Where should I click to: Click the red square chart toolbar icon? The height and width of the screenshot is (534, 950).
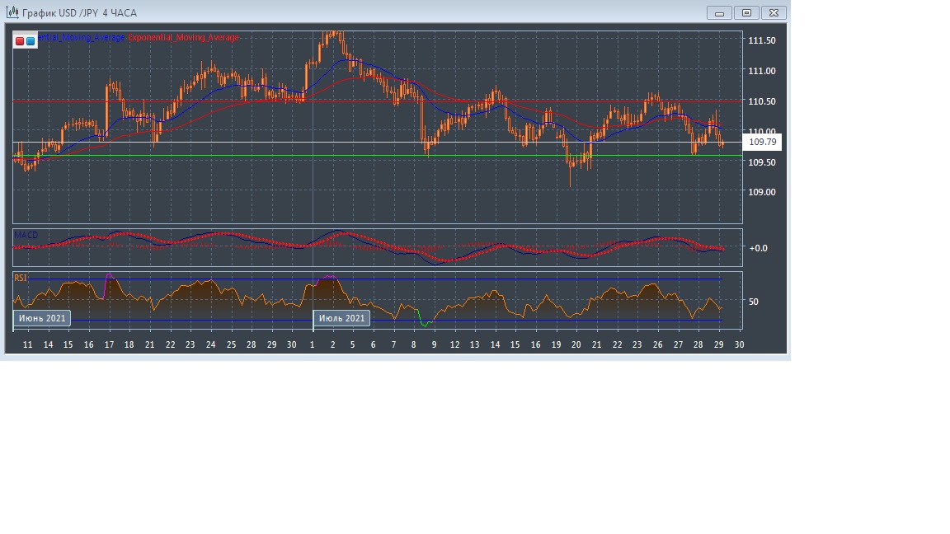[x=20, y=40]
